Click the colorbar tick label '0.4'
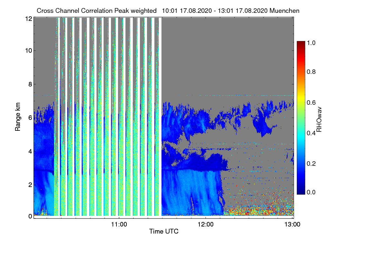Image resolution: width=386 pixels, height=257 pixels. [x=311, y=133]
